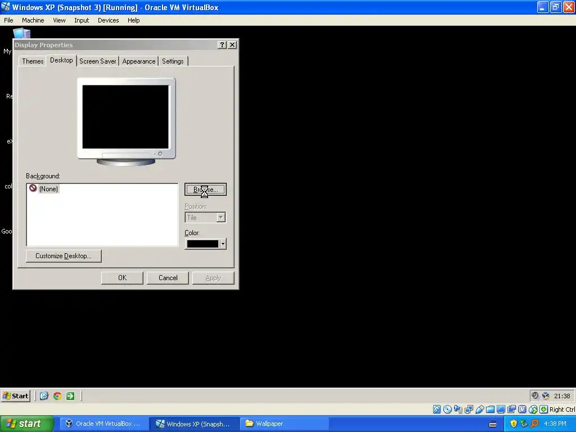Click the optical disk status icon
This screenshot has height=432, width=576.
click(x=447, y=409)
